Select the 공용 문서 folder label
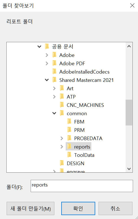The image size is (138, 219). tap(62, 47)
